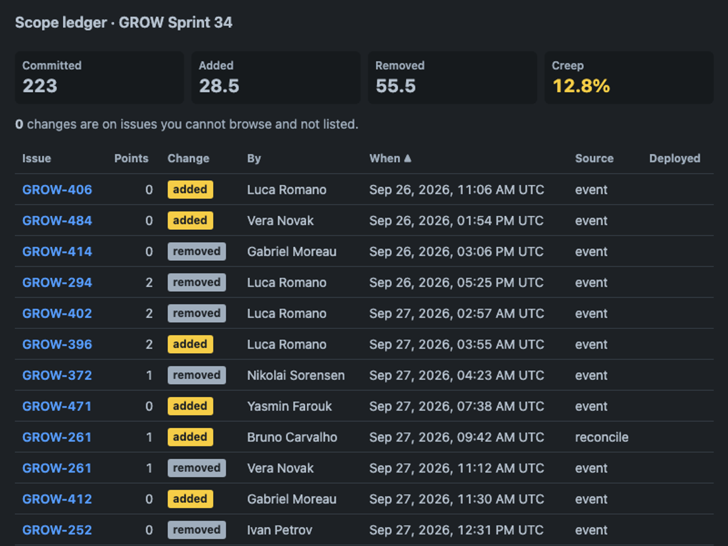Sort by the When column header
Image resolution: width=728 pixels, height=546 pixels.
[x=390, y=158]
